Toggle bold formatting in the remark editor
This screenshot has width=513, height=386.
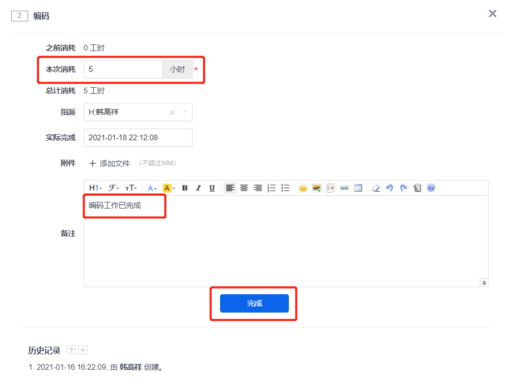[x=184, y=188]
